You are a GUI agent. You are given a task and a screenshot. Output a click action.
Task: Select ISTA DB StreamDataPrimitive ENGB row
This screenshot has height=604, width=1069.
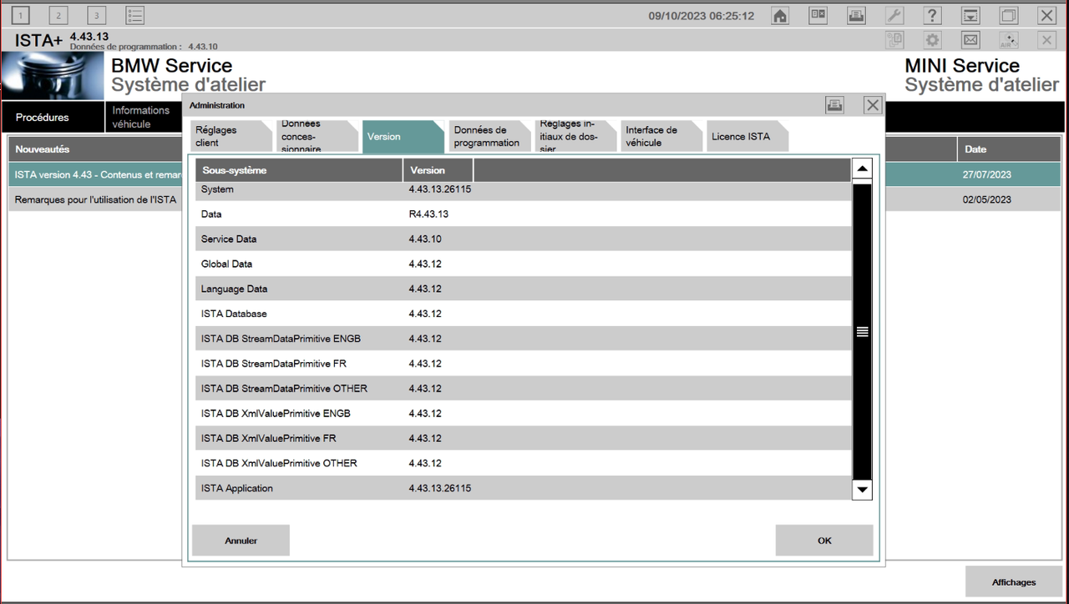(x=524, y=339)
